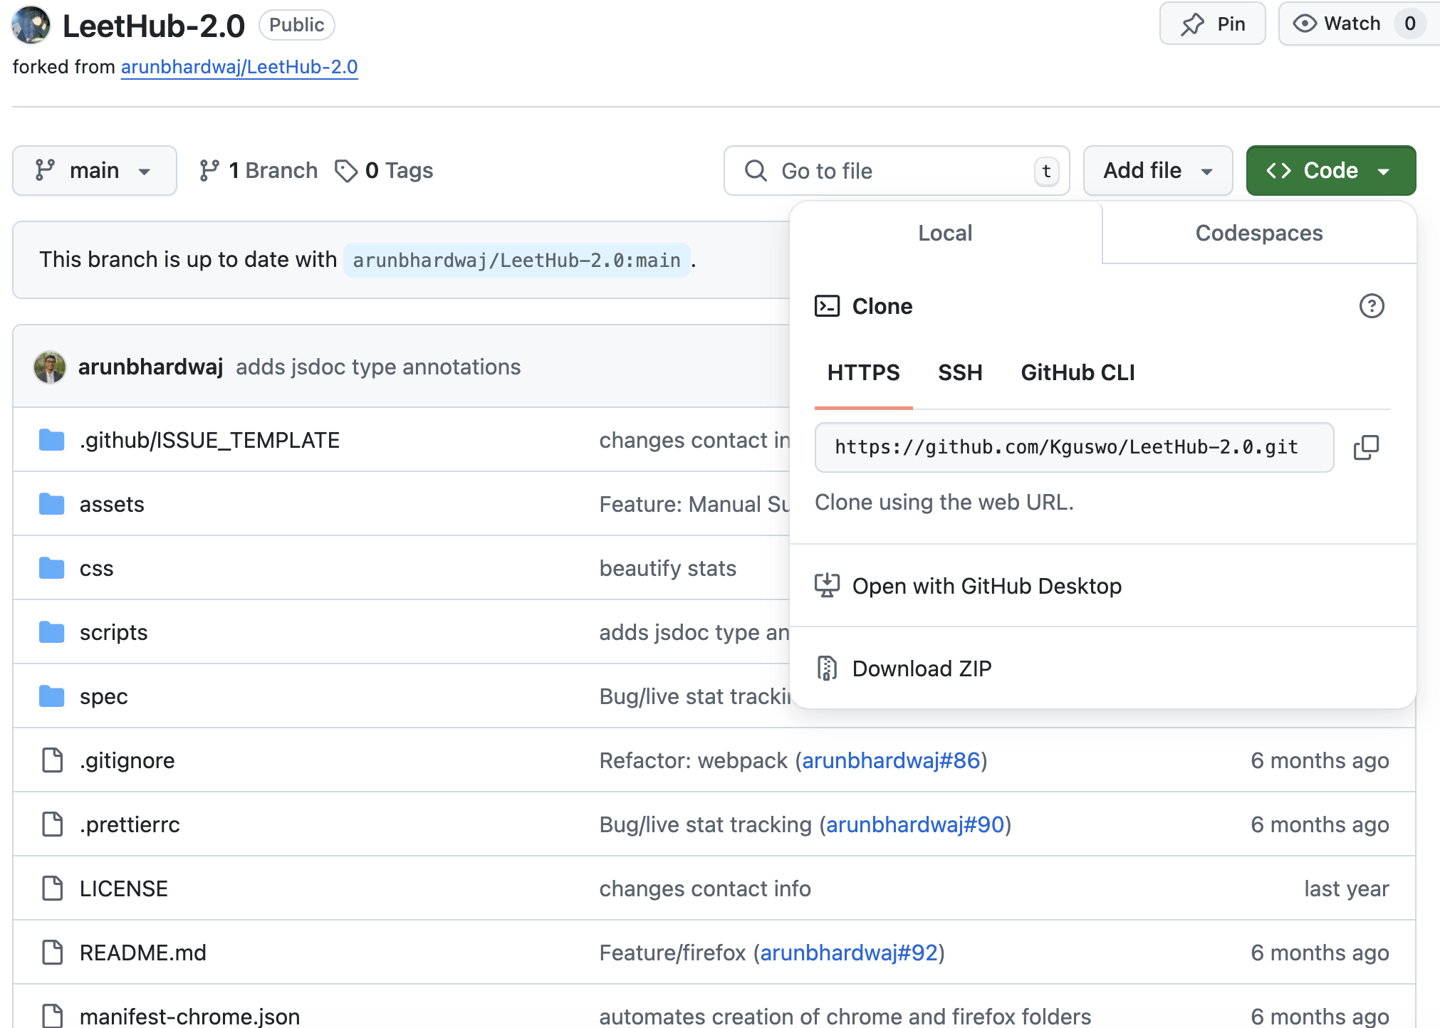
Task: Click arunbhardwaj's commit author avatar
Action: pyautogui.click(x=50, y=367)
